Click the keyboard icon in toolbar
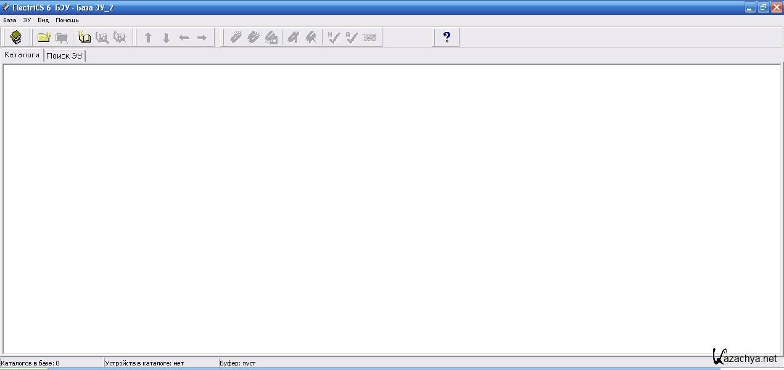Image resolution: width=784 pixels, height=370 pixels. tap(369, 38)
